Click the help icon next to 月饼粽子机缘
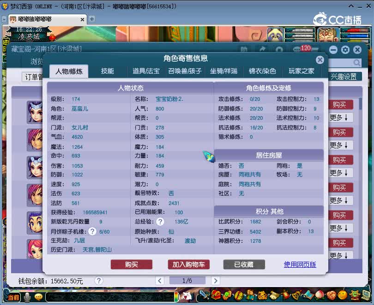Viewport: 374px width, 305px height. pos(92,231)
